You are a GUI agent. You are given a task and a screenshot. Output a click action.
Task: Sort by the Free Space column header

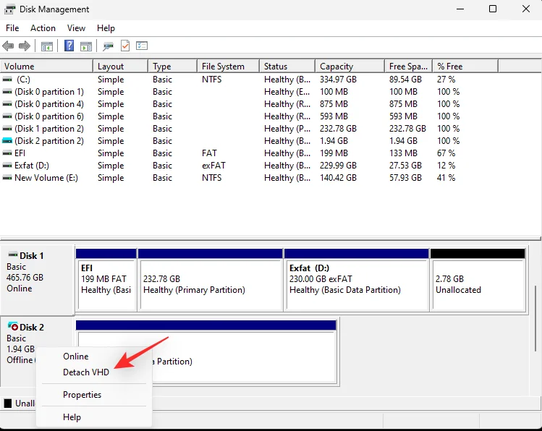(x=409, y=67)
